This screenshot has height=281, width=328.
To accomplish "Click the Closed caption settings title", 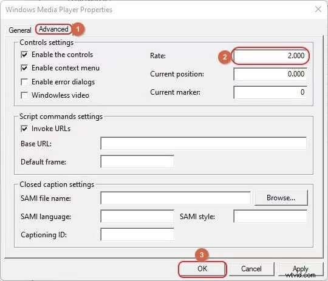I will point(56,185).
